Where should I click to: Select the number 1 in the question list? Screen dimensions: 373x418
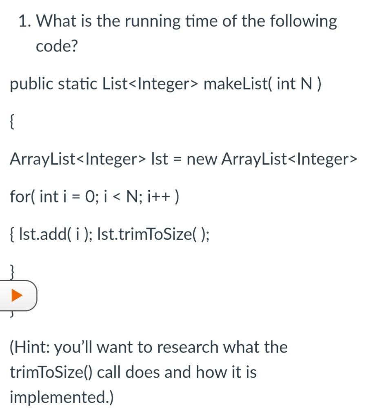click(x=23, y=20)
